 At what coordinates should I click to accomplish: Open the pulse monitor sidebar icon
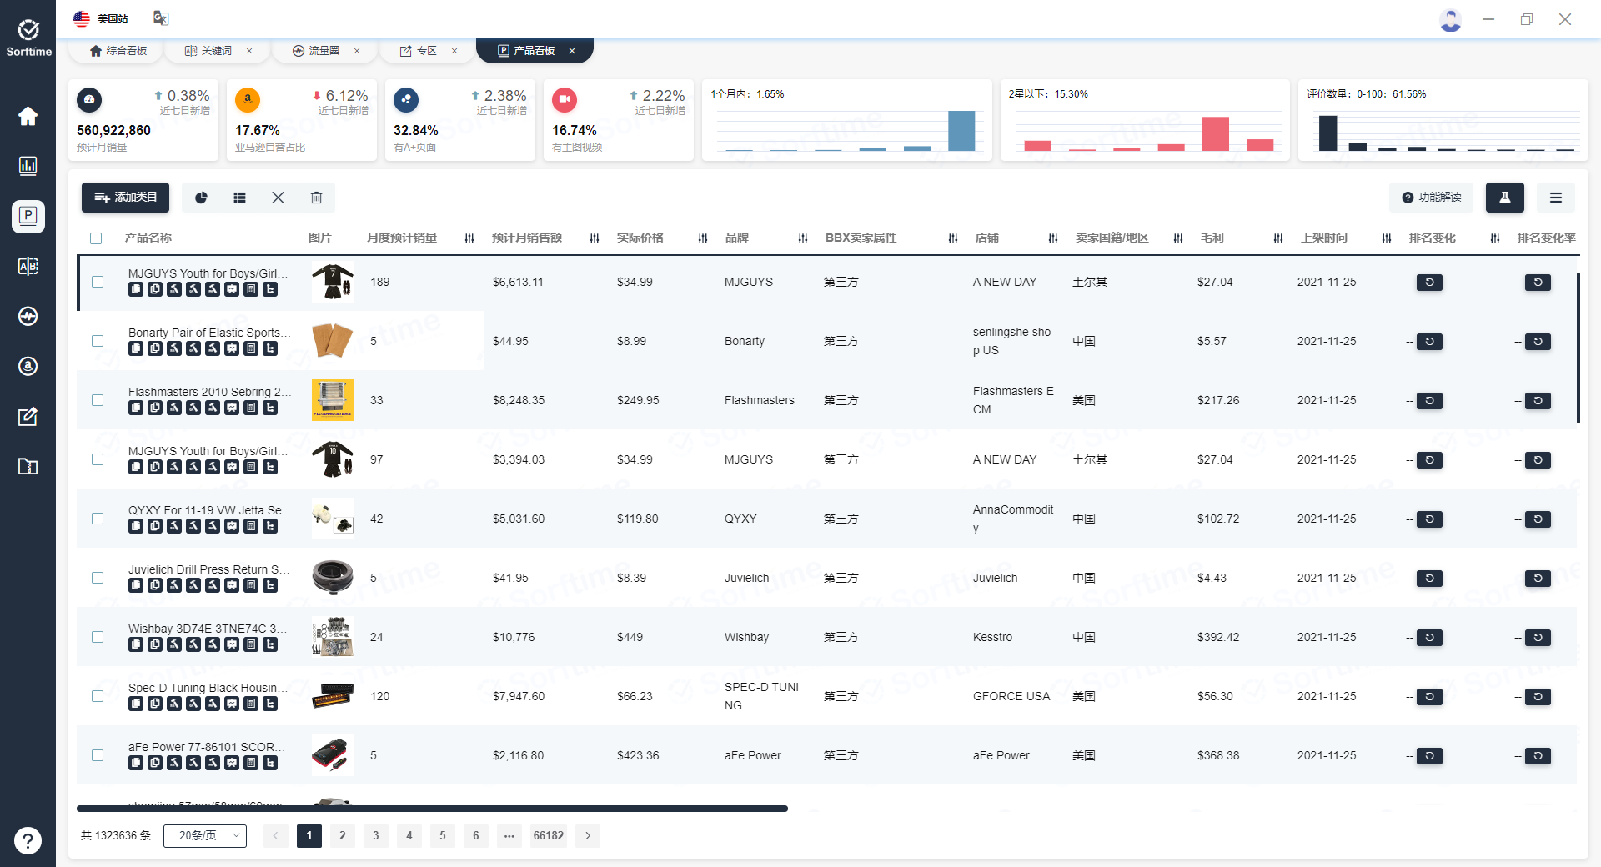[x=28, y=316]
